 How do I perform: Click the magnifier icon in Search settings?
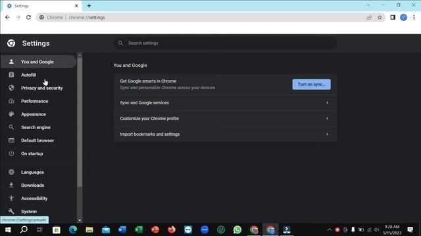[x=120, y=43]
